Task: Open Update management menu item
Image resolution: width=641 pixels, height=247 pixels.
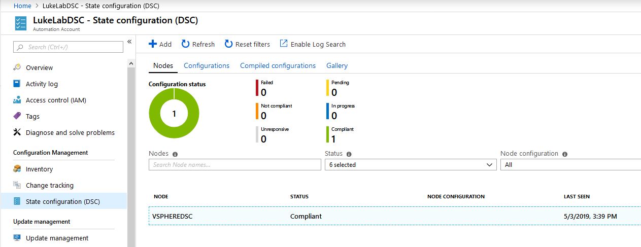Action: click(x=57, y=238)
